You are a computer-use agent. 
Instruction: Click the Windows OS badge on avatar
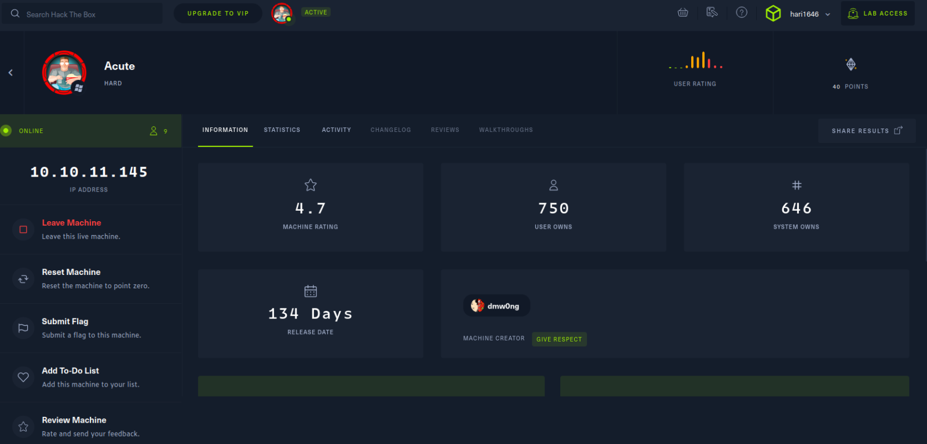coord(79,88)
